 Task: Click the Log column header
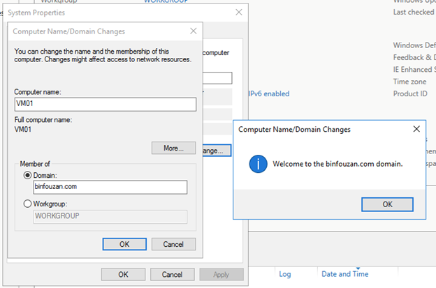[285, 274]
